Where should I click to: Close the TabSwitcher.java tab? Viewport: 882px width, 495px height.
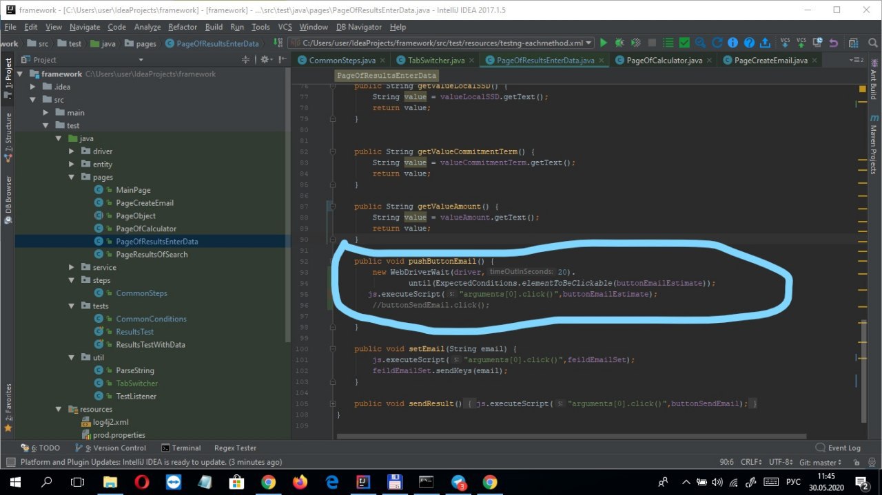pos(472,61)
